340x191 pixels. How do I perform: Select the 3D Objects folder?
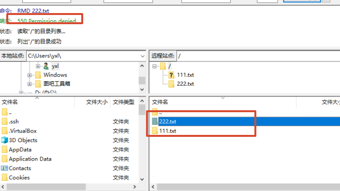(23, 140)
